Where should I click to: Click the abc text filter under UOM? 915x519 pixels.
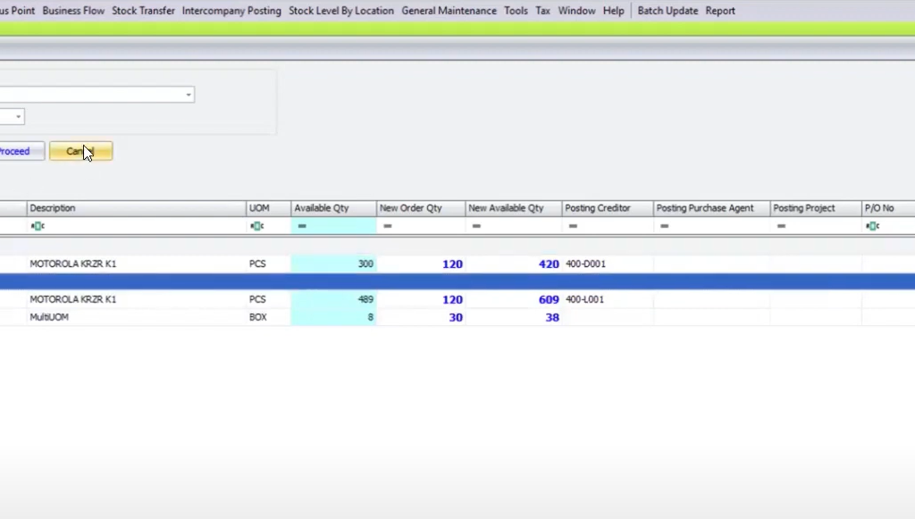click(256, 226)
